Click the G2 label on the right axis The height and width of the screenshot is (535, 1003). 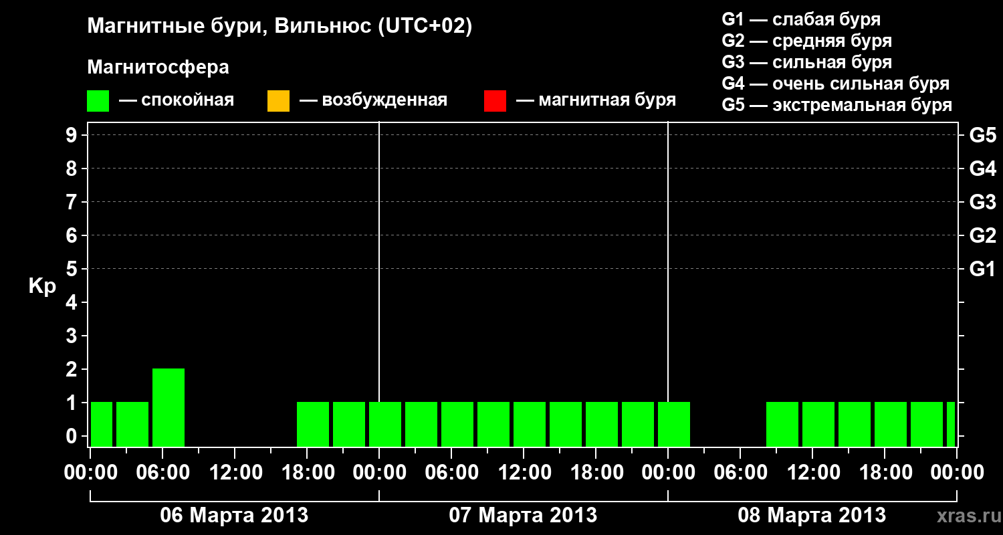[982, 235]
